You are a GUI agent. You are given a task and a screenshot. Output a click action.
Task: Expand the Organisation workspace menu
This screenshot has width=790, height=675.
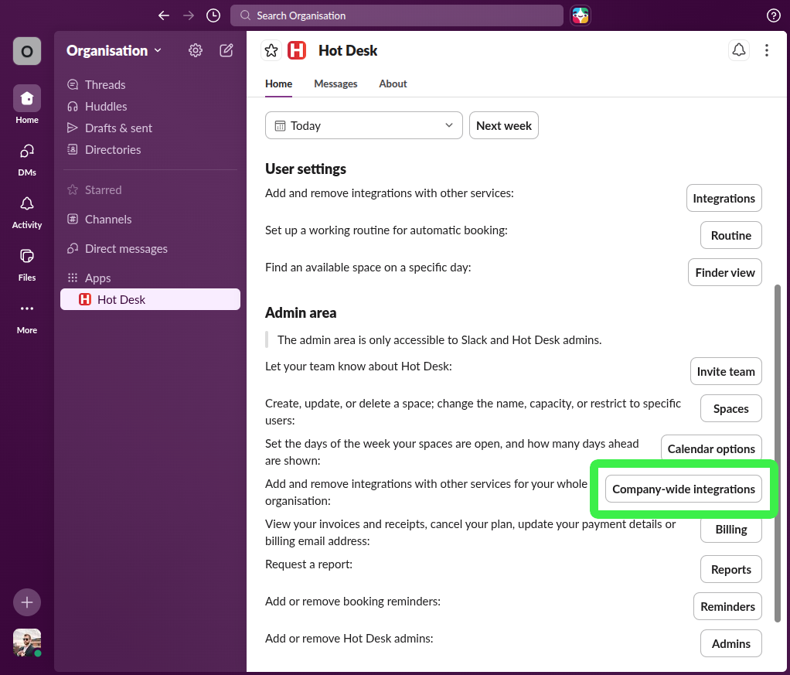click(113, 49)
